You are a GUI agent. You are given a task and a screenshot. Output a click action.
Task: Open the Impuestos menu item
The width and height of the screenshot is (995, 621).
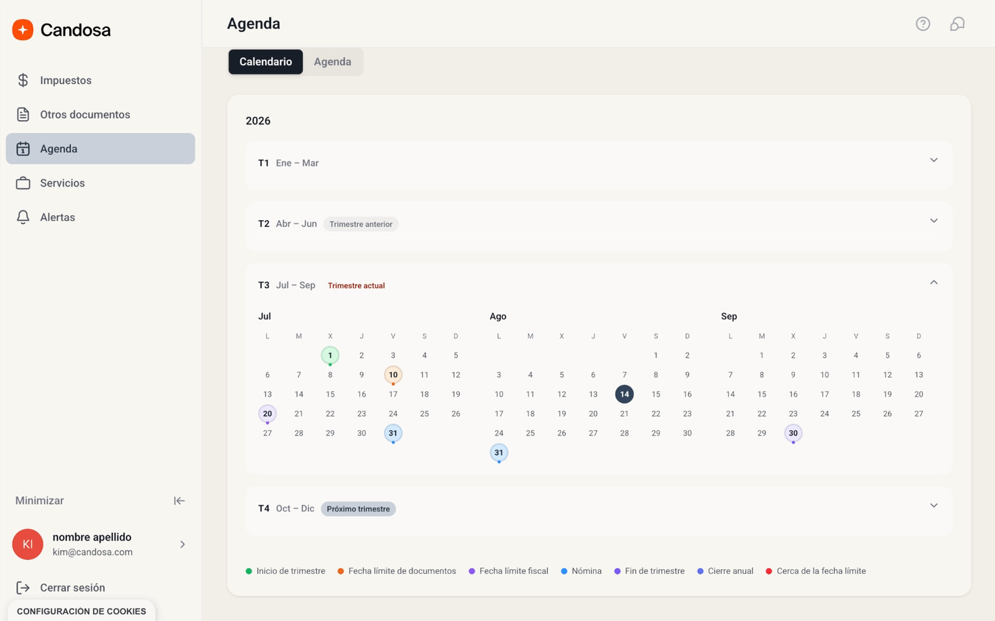point(100,80)
